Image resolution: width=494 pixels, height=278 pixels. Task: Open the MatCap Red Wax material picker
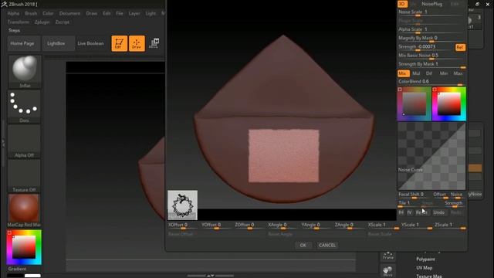pyautogui.click(x=25, y=211)
